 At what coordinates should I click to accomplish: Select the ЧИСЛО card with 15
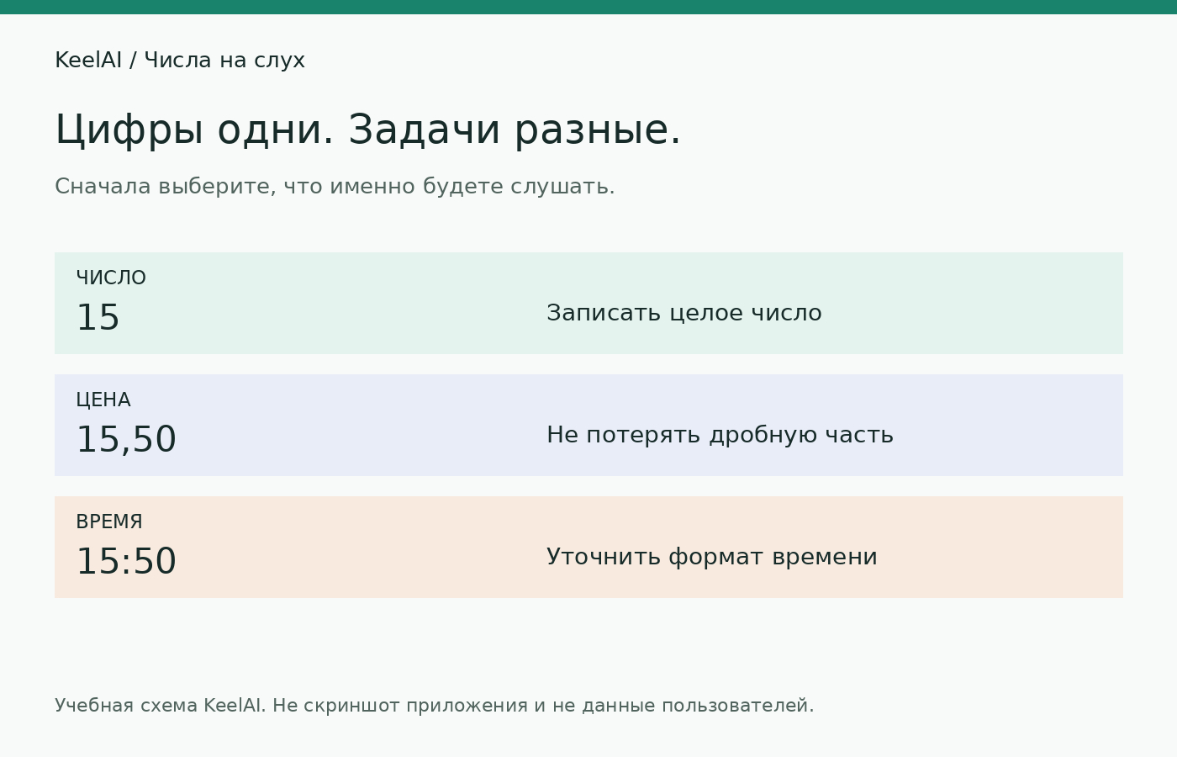point(588,303)
